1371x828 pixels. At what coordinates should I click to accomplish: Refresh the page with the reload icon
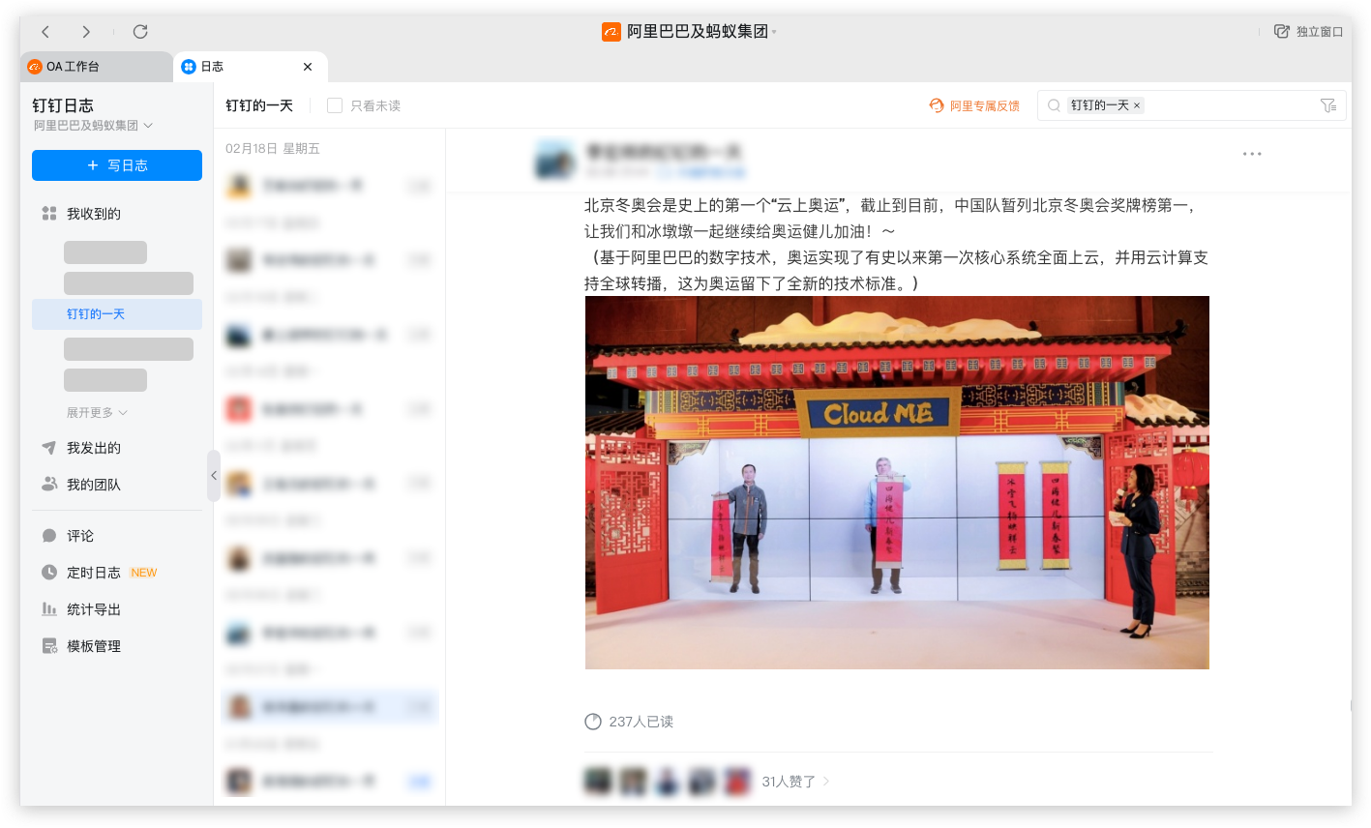[x=139, y=31]
